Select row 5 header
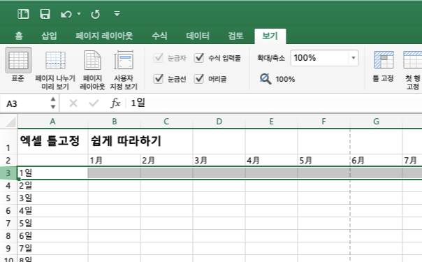 click(x=8, y=198)
